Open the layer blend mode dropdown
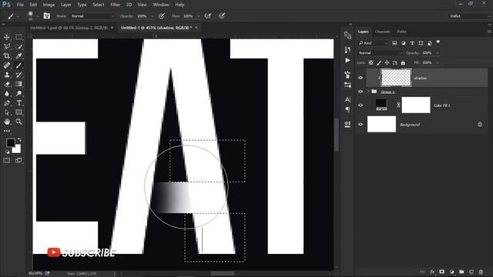Screen dimensions: 493x277 pyautogui.click(x=380, y=53)
